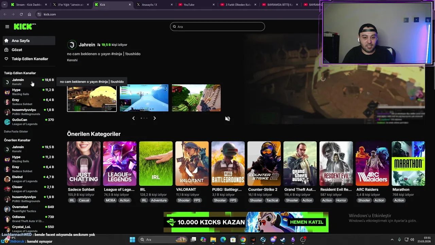Expand Daha Fazla Göster in sidebar
Screen dimensions: 435x245
pyautogui.click(x=16, y=131)
